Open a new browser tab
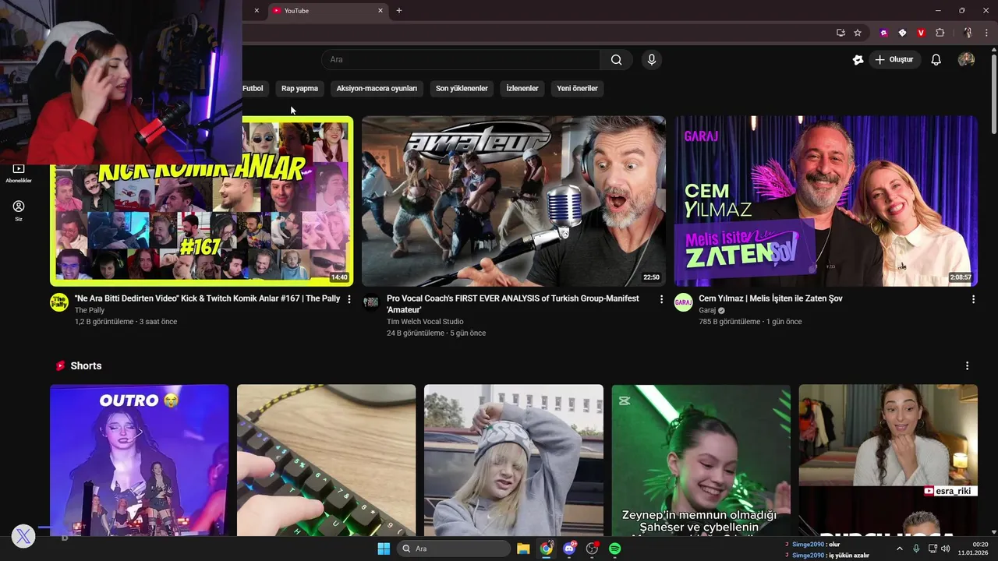This screenshot has height=561, width=998. point(399,11)
